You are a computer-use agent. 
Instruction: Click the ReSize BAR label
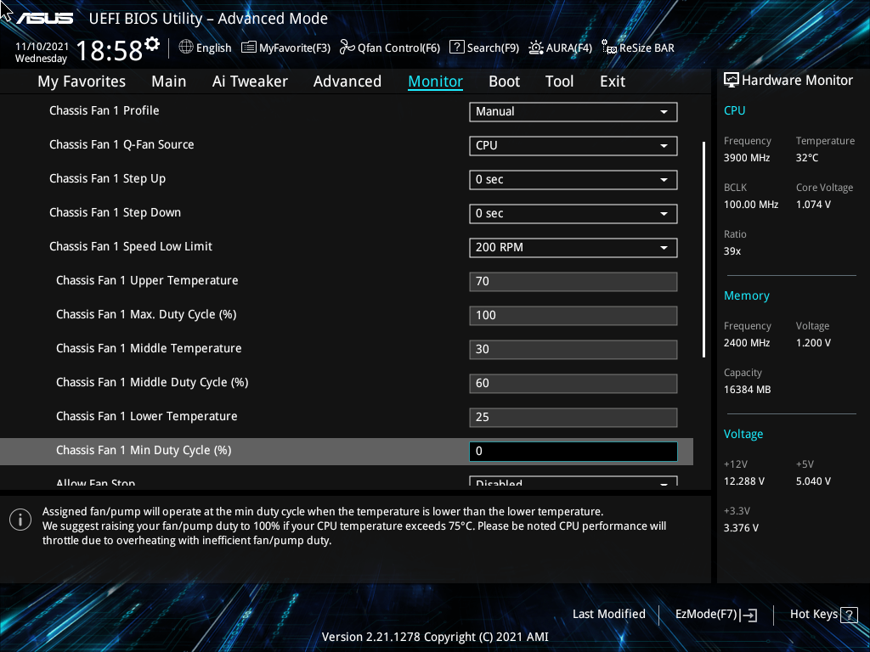(647, 48)
